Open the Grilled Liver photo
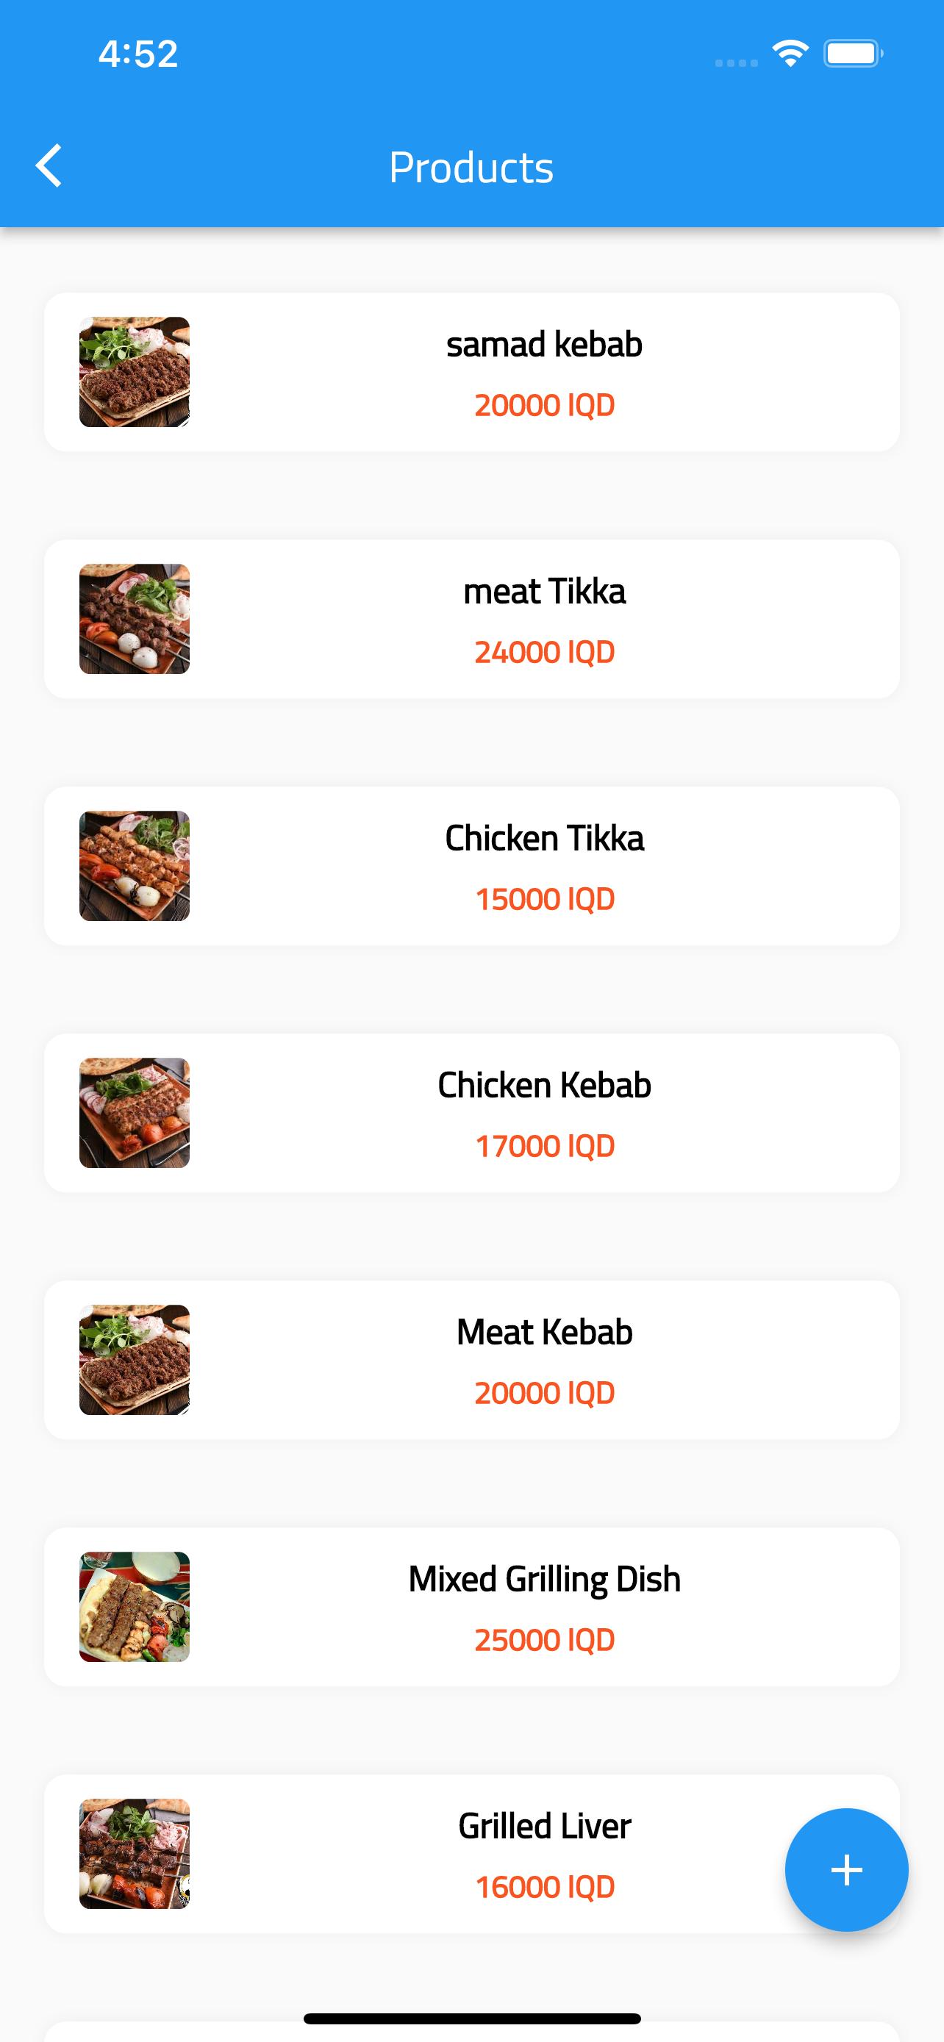 [x=135, y=1853]
